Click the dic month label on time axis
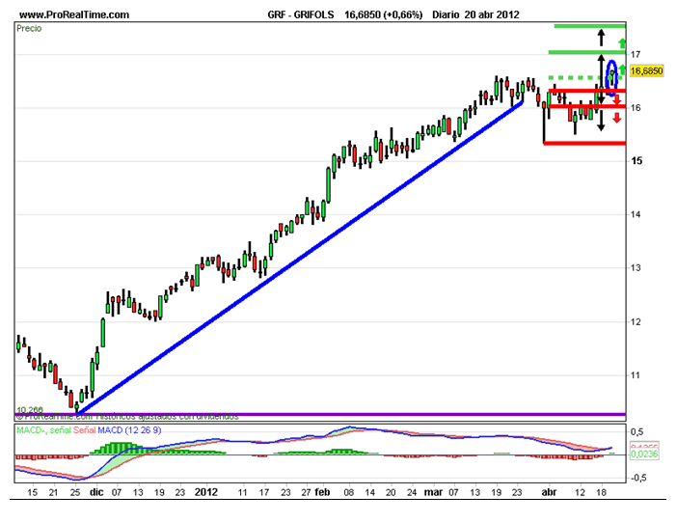Viewport: 677px width, 523px height. pyautogui.click(x=96, y=492)
